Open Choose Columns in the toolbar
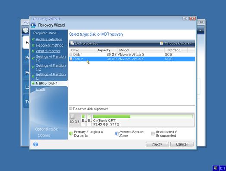This screenshot has height=171, width=226. click(x=176, y=44)
